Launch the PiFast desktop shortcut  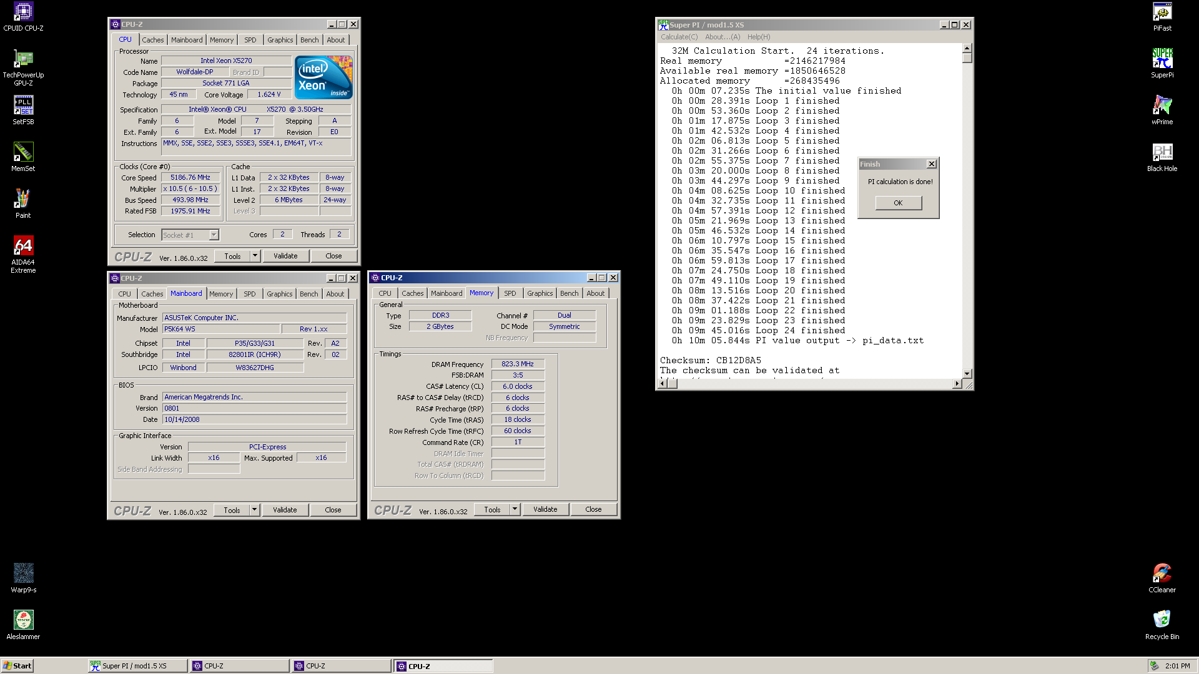tap(1162, 17)
